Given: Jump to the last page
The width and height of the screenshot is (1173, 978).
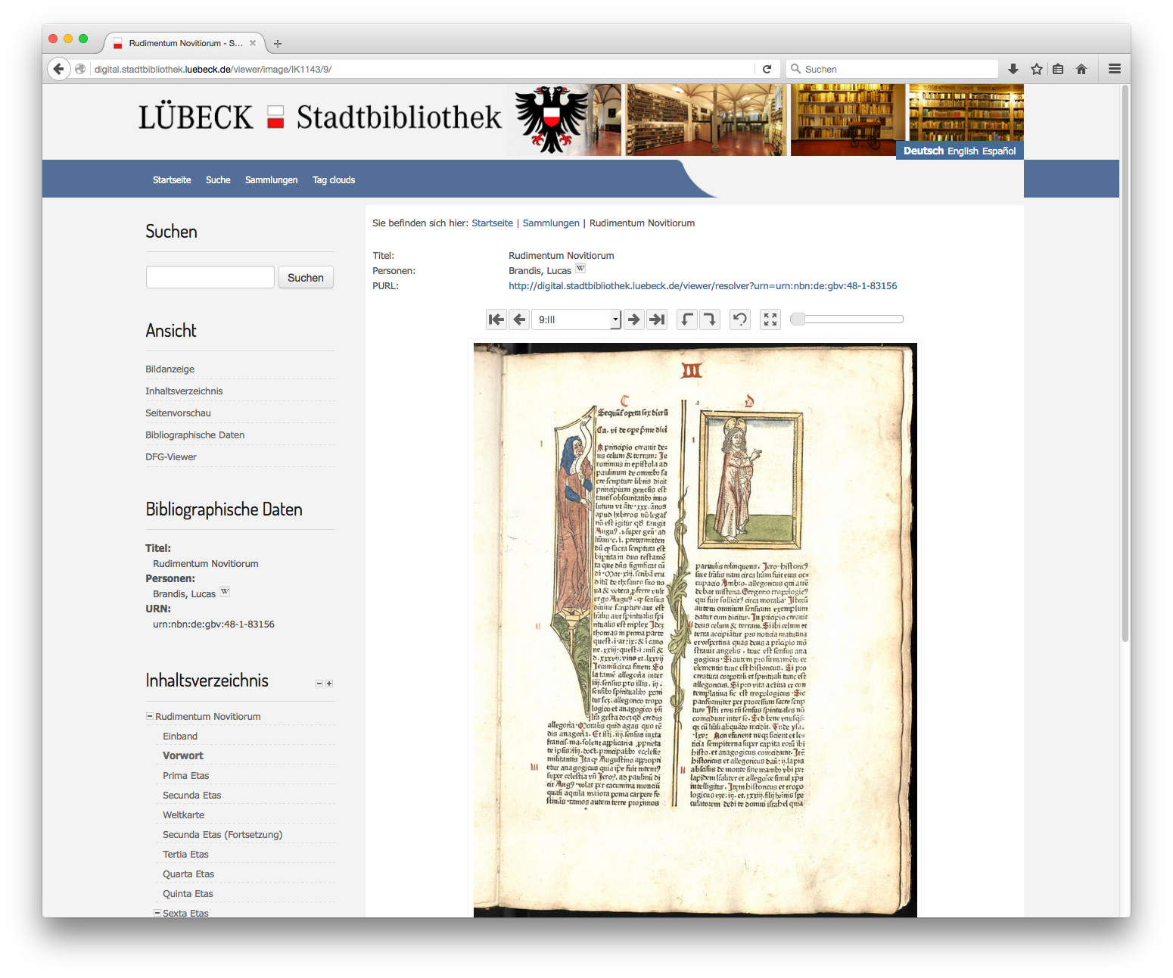Looking at the screenshot, I should 658,319.
